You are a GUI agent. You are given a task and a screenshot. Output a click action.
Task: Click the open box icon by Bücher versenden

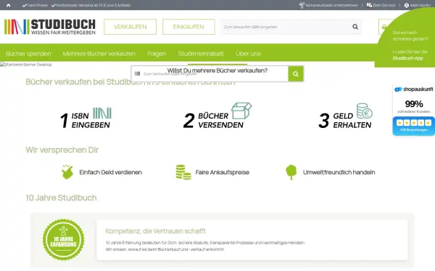(241, 111)
